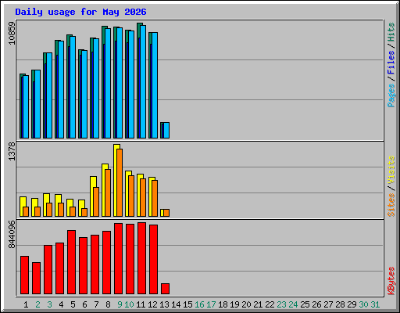Image resolution: width=400 pixels, height=313 pixels.
Task: Click day 24 on the x-axis
Action: pos(293,304)
